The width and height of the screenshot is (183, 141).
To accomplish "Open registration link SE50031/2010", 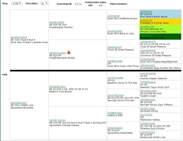I will click(x=57, y=53).
